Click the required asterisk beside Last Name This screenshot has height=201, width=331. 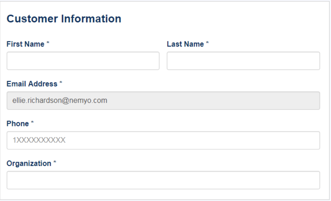[x=207, y=43]
